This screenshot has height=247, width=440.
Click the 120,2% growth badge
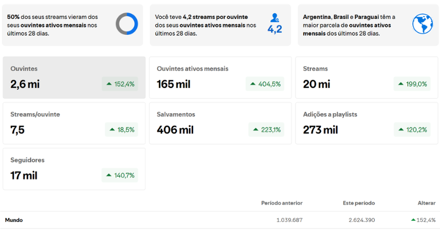point(412,129)
